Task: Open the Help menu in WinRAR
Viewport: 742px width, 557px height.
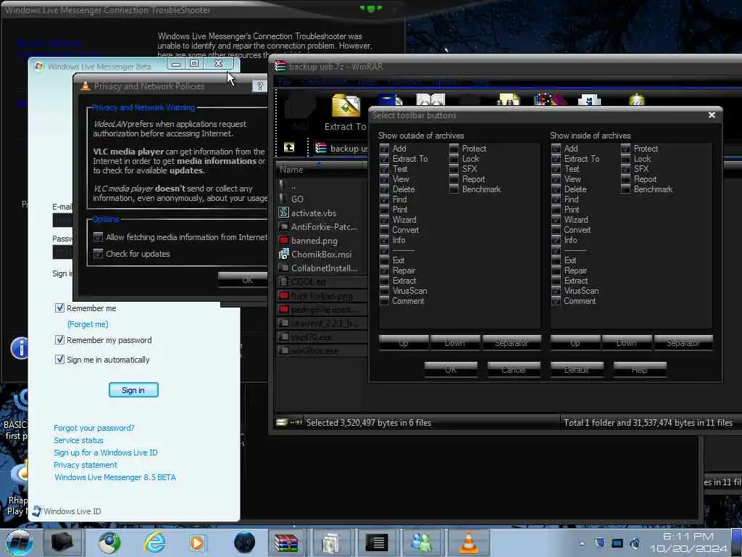Action: click(x=481, y=82)
